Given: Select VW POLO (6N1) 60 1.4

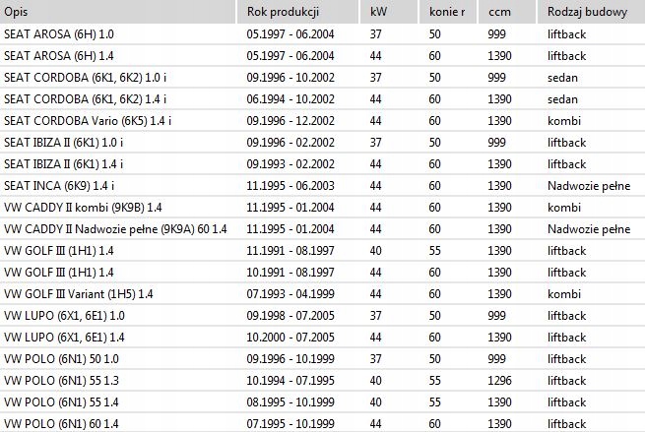Looking at the screenshot, I should coord(323,423).
